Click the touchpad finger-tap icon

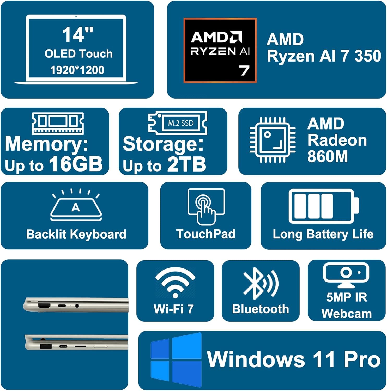[x=206, y=207]
